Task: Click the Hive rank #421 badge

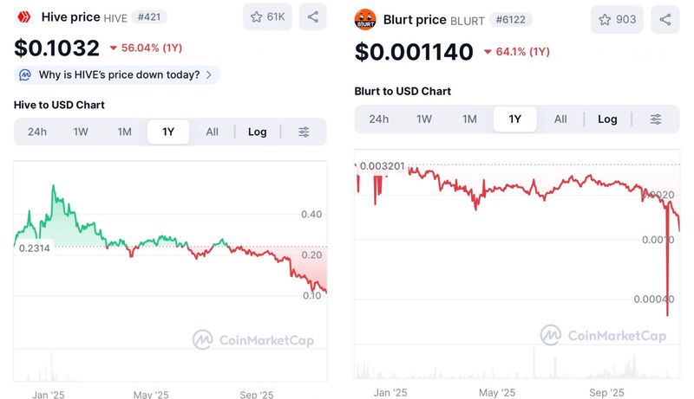Action: 153,16
